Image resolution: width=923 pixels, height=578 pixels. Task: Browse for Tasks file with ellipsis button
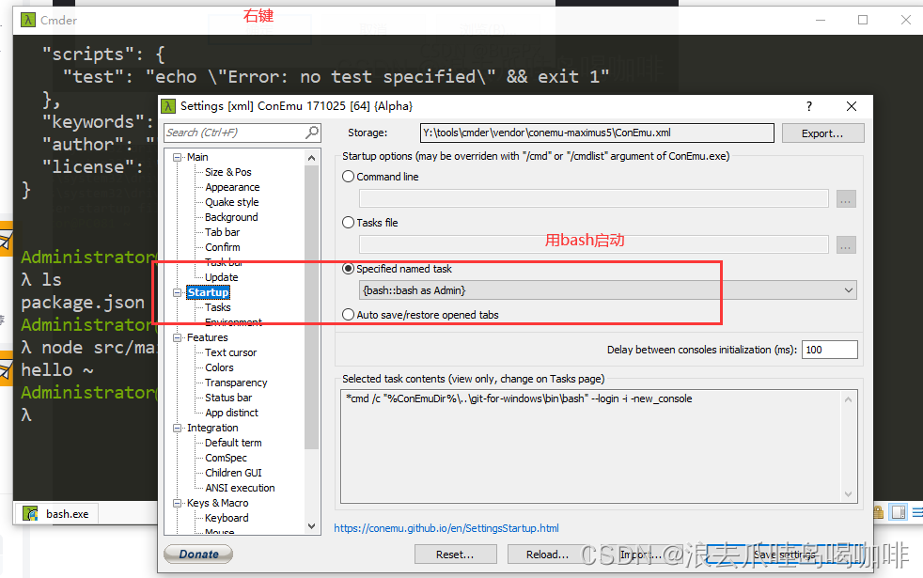pyautogui.click(x=846, y=245)
